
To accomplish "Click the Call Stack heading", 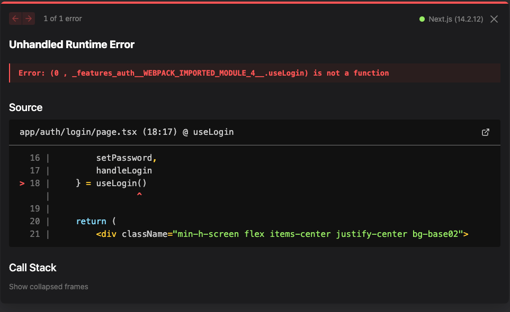I will [x=32, y=268].
